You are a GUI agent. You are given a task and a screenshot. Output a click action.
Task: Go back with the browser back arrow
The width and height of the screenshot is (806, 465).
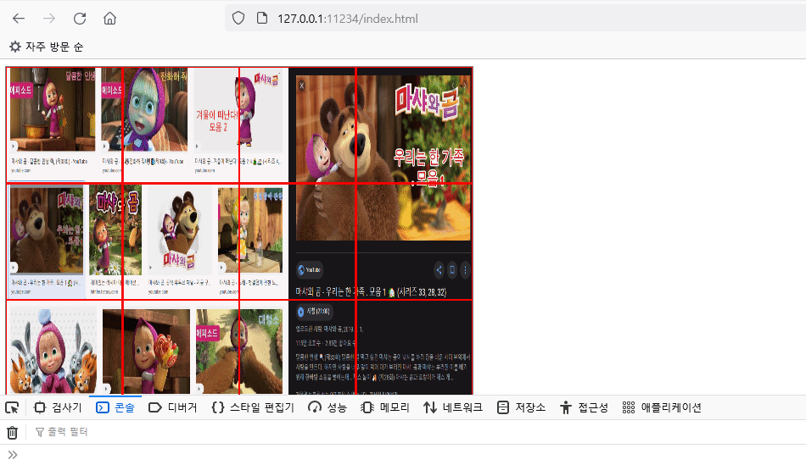pos(19,19)
